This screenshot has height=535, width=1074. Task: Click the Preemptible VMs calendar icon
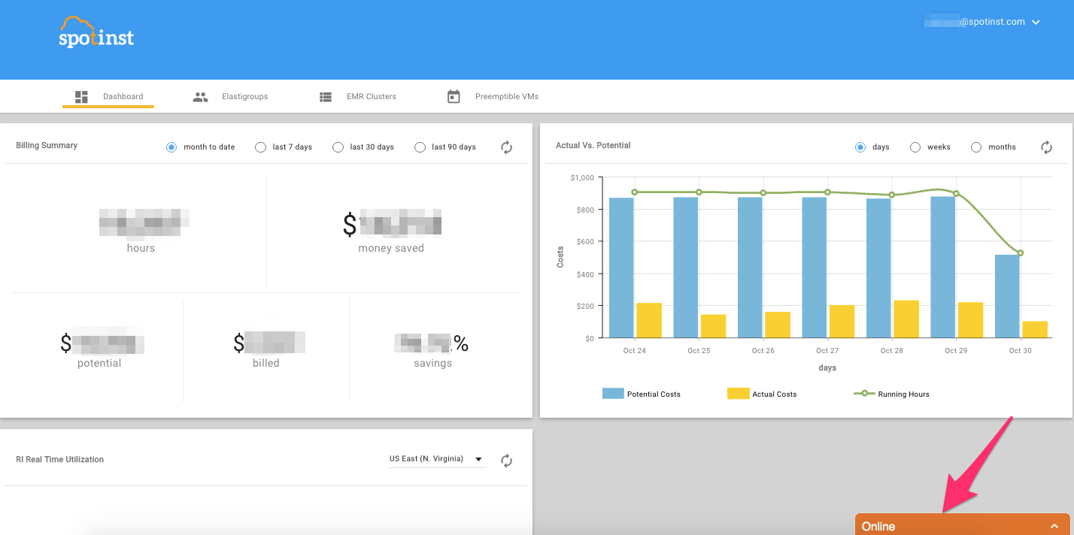click(x=454, y=97)
